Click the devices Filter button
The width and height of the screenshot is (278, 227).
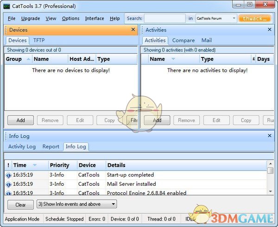(x=132, y=120)
